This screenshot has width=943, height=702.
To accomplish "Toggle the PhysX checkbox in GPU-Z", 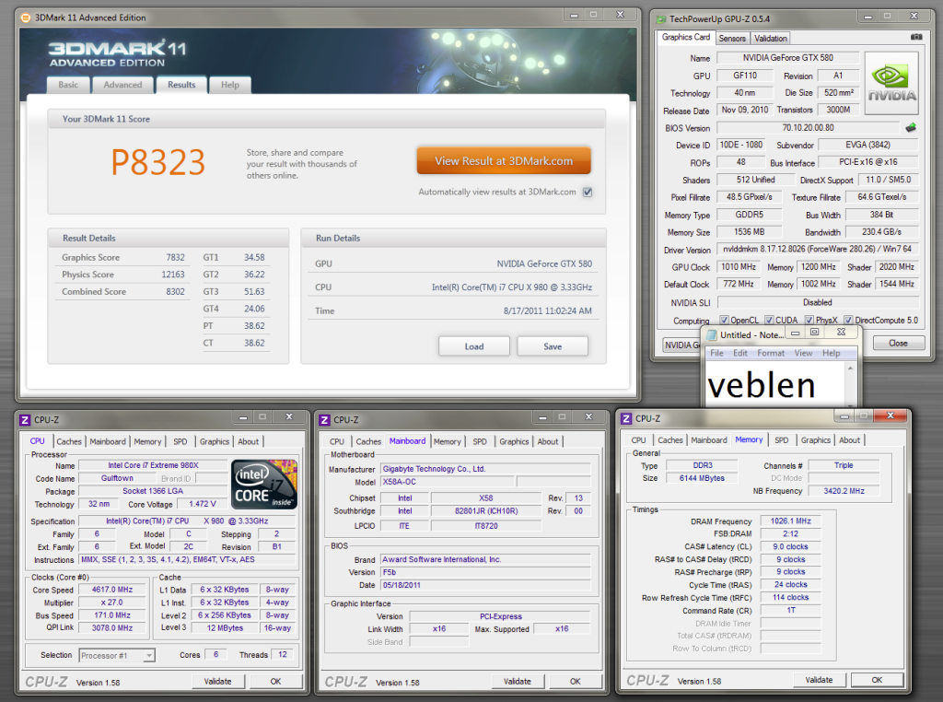I will [x=809, y=320].
